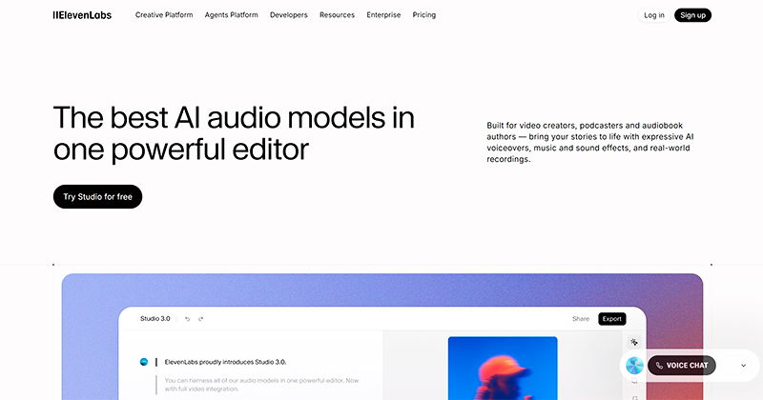The height and width of the screenshot is (400, 763).
Task: Click the sparkle cursor icon in the editor sidebar
Action: 635,343
